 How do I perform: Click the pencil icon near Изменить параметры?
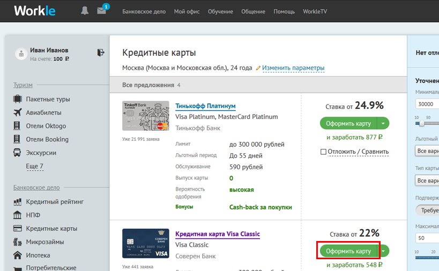(258, 68)
